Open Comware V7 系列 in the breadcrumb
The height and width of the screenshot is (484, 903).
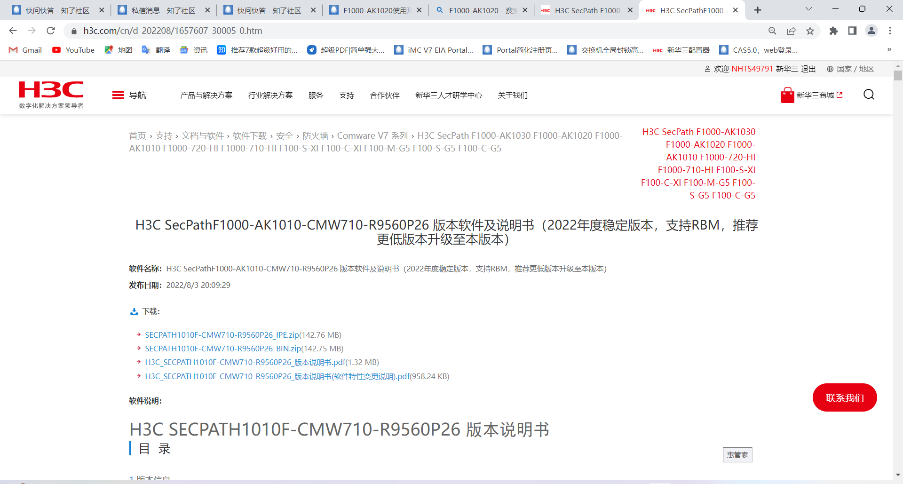372,136
